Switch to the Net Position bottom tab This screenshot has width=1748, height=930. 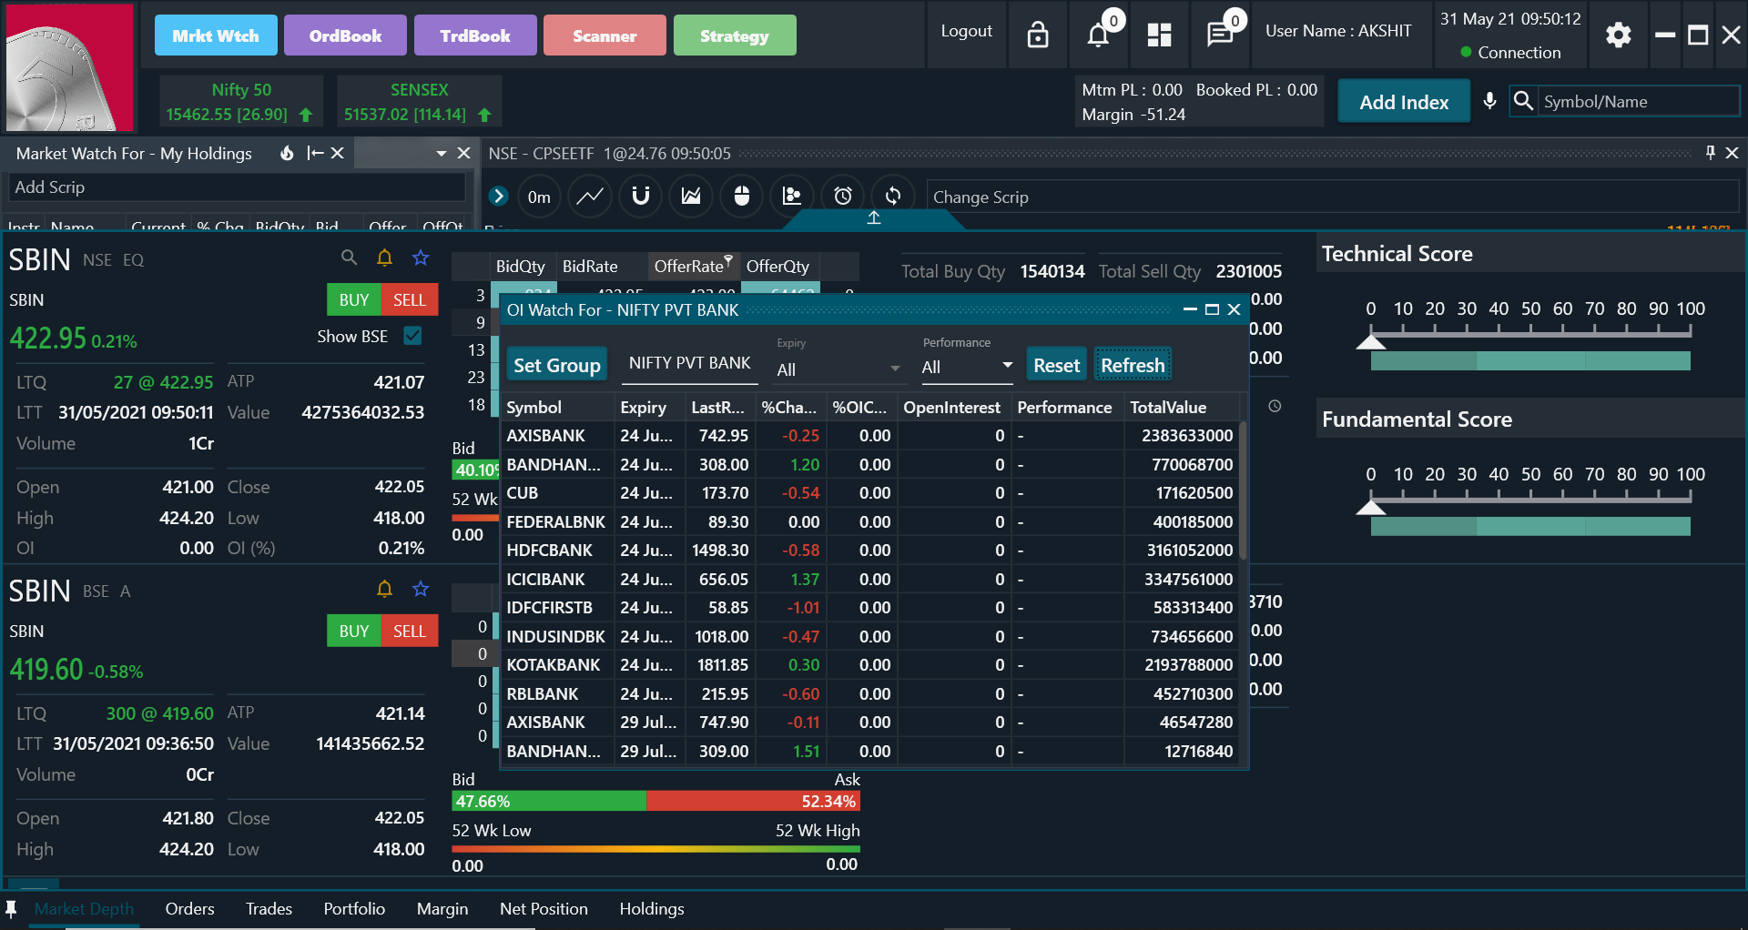pos(544,908)
